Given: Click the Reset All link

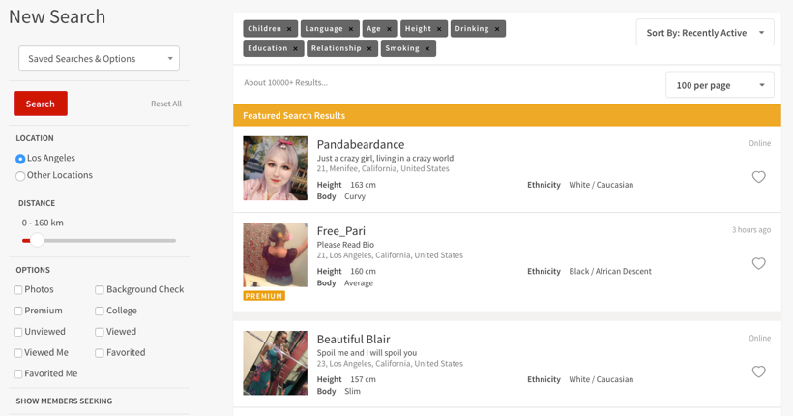Looking at the screenshot, I should click(166, 104).
